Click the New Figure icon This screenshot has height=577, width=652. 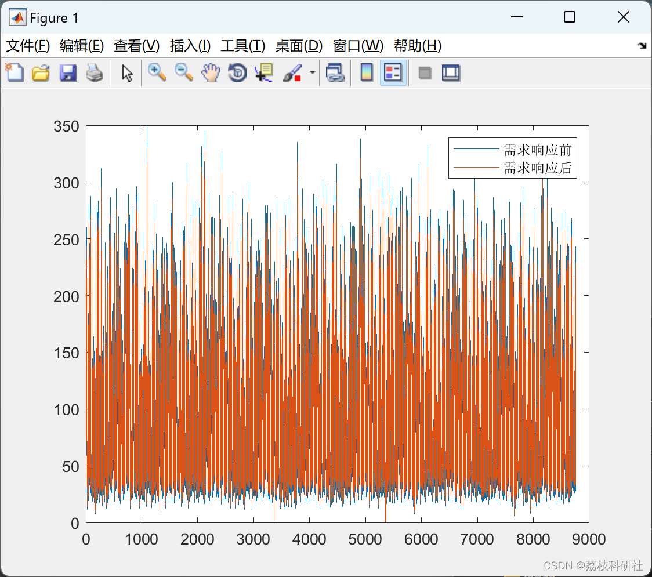15,72
